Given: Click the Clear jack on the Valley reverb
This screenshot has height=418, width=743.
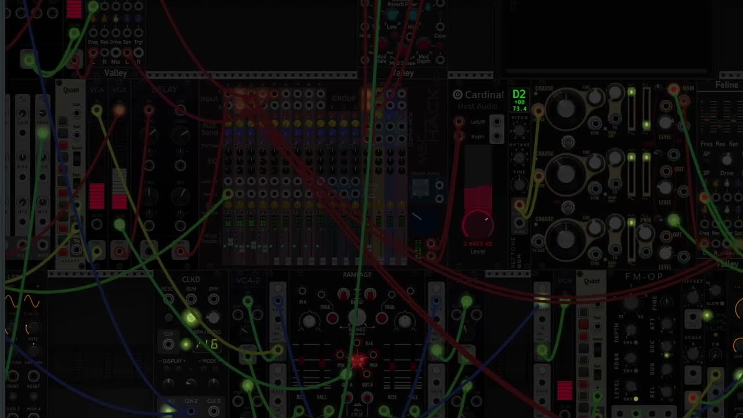Looking at the screenshot, I should pyautogui.click(x=440, y=26).
